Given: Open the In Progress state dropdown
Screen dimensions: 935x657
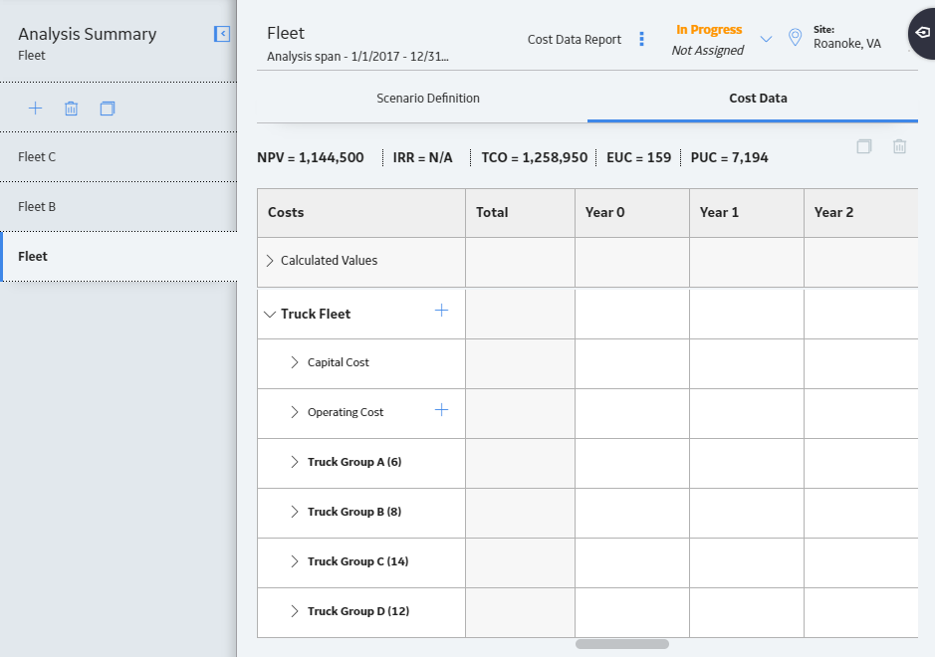Looking at the screenshot, I should pos(767,40).
